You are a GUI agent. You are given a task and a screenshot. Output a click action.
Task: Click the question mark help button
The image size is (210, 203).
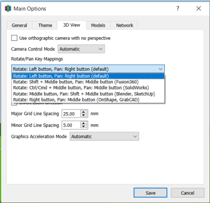click(178, 8)
